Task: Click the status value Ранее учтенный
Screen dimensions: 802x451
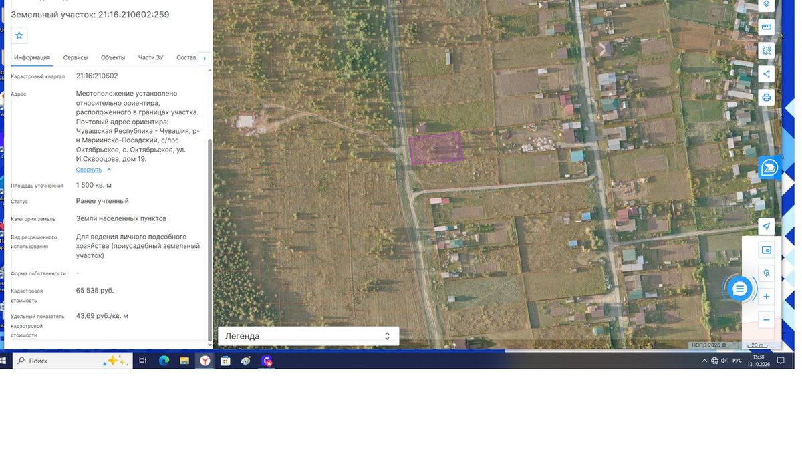Action: [x=102, y=201]
